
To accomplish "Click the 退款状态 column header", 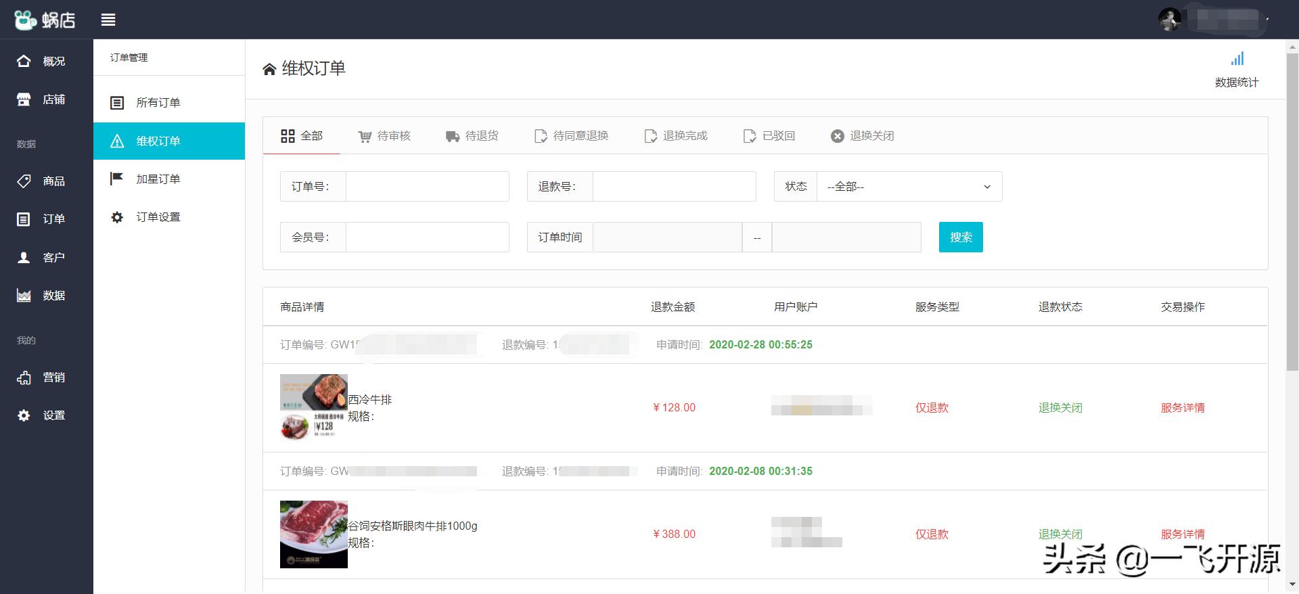I will (1060, 307).
